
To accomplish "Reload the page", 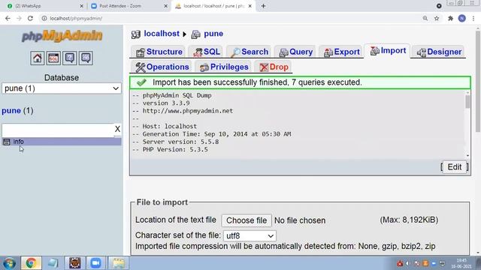I will [x=30, y=18].
